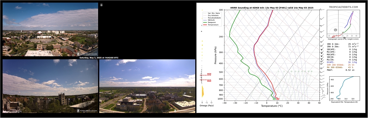Click the 42F surface dewpoint label
The width and height of the screenshot is (368, 118).
[274, 99]
